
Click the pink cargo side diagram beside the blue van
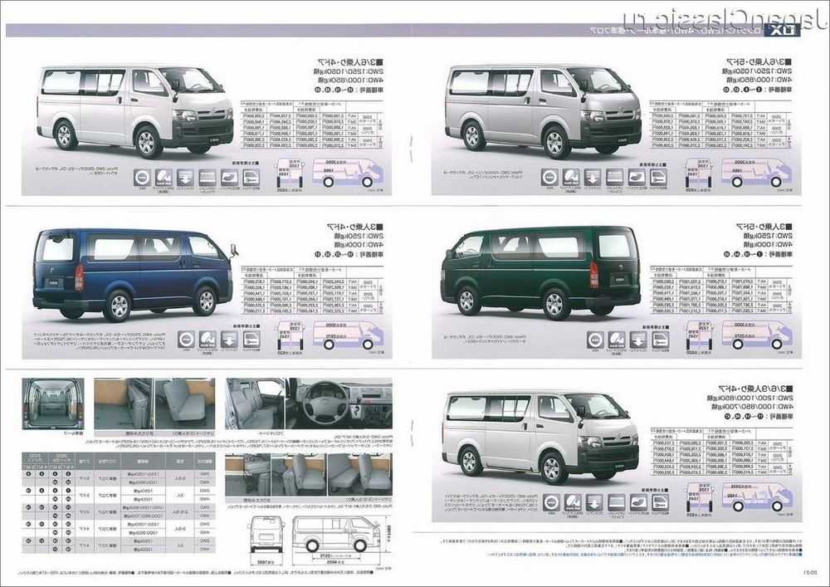click(x=348, y=335)
